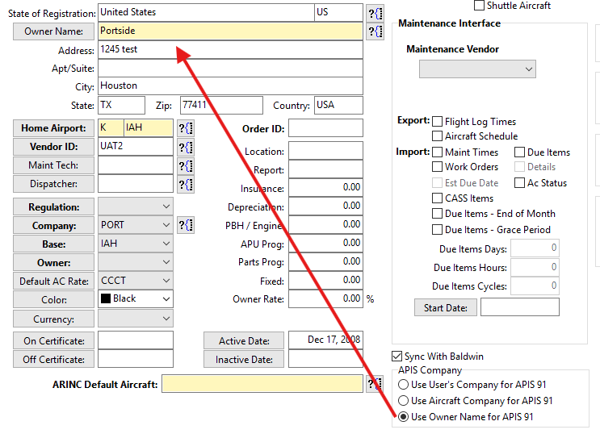Screen dimensions: 600x438
Task: Click lookup icon beside Vendor ID field
Action: [x=186, y=147]
